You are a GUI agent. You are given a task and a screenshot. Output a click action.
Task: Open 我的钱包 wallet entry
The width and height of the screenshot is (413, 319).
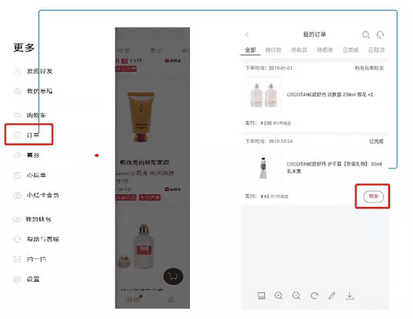coord(32,219)
